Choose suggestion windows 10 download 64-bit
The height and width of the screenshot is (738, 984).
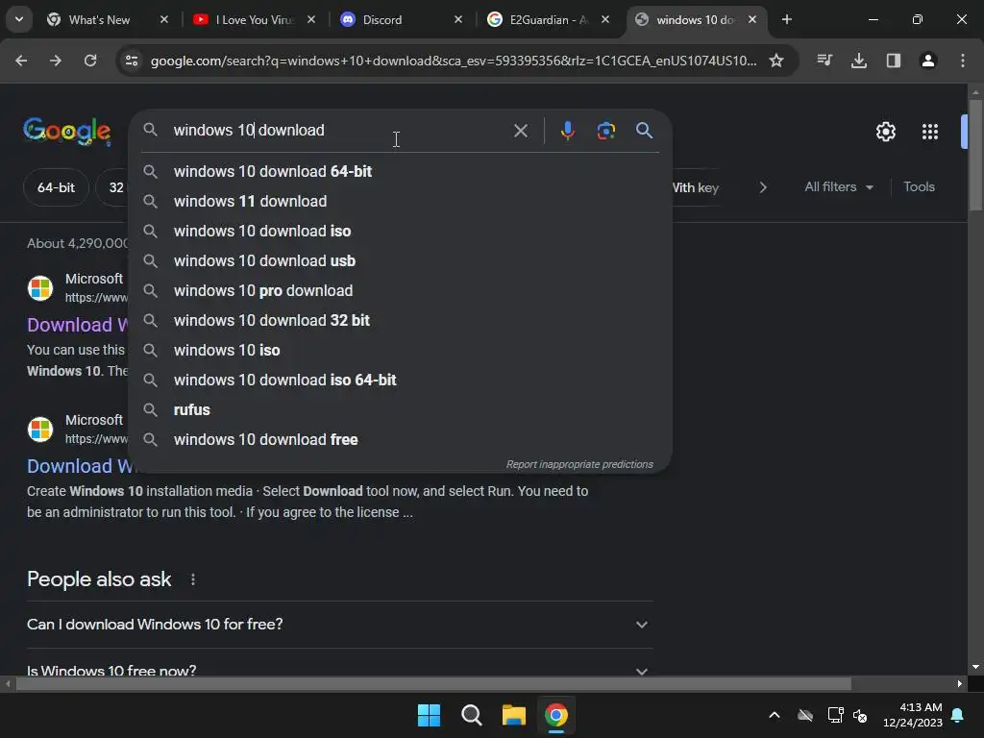point(401,171)
